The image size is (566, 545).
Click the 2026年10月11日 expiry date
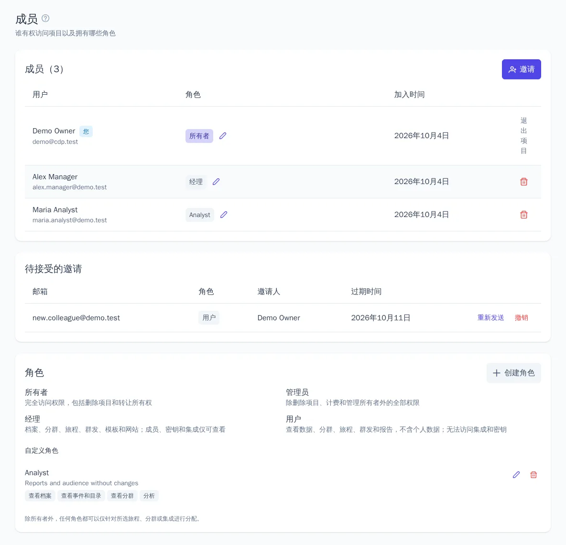(381, 317)
